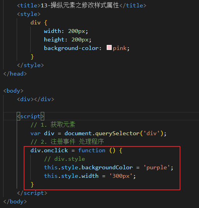Click the comment '// div.style'
This screenshot has width=199, height=208.
(x=64, y=159)
